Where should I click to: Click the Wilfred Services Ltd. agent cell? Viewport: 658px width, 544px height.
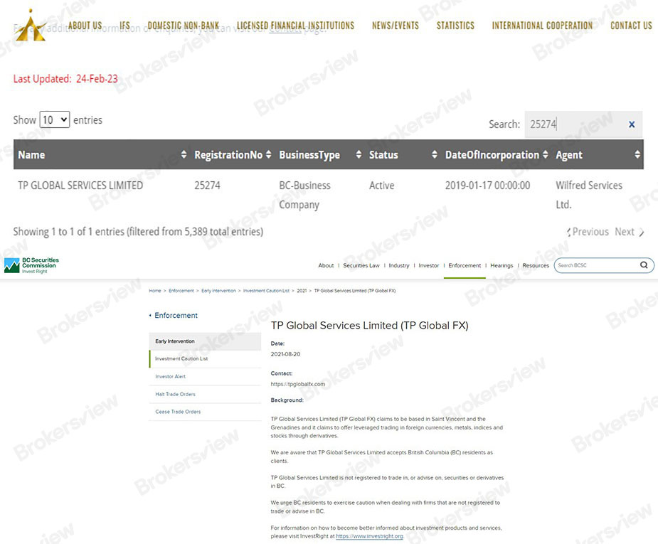[589, 195]
